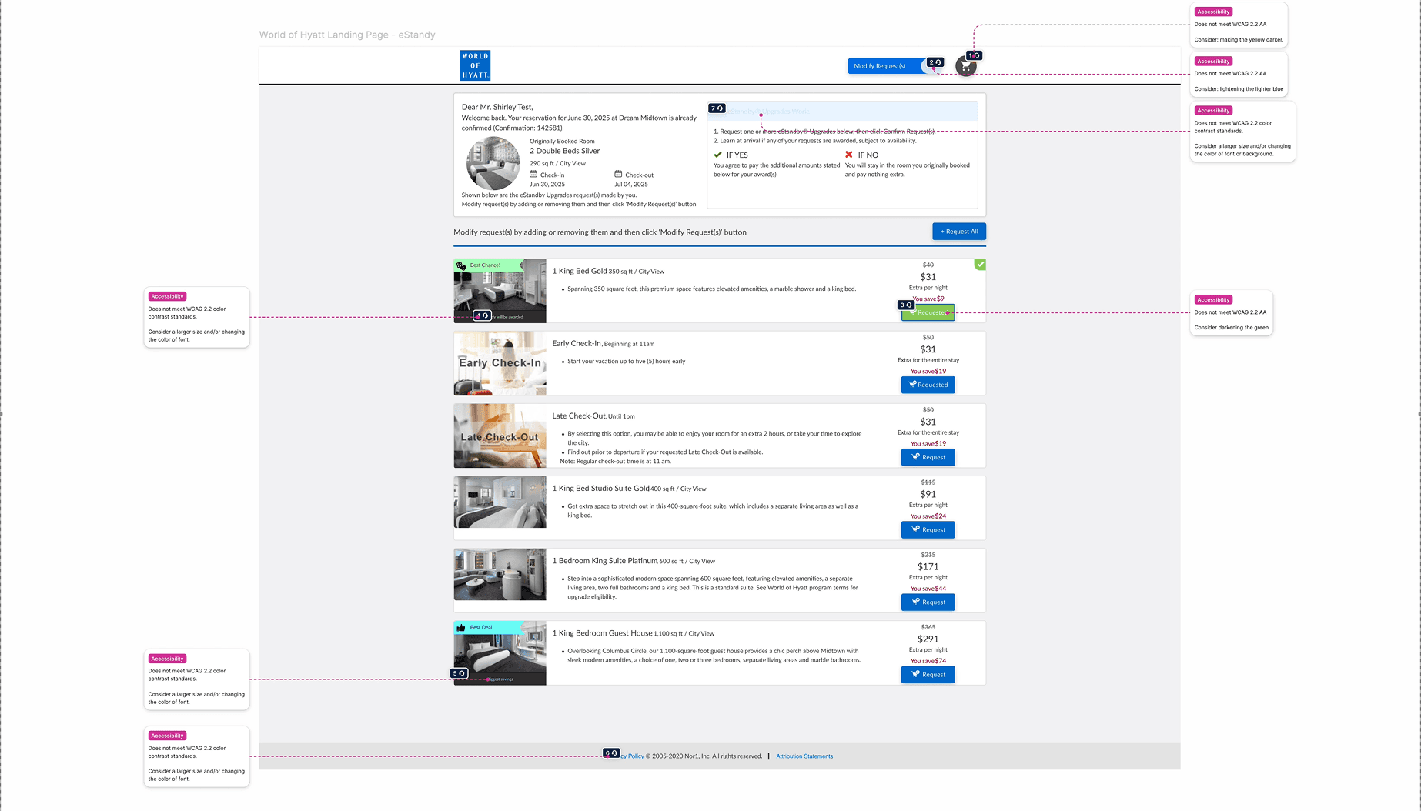The height and width of the screenshot is (811, 1421).
Task: Open the Privacy Policy footer link
Action: [632, 756]
